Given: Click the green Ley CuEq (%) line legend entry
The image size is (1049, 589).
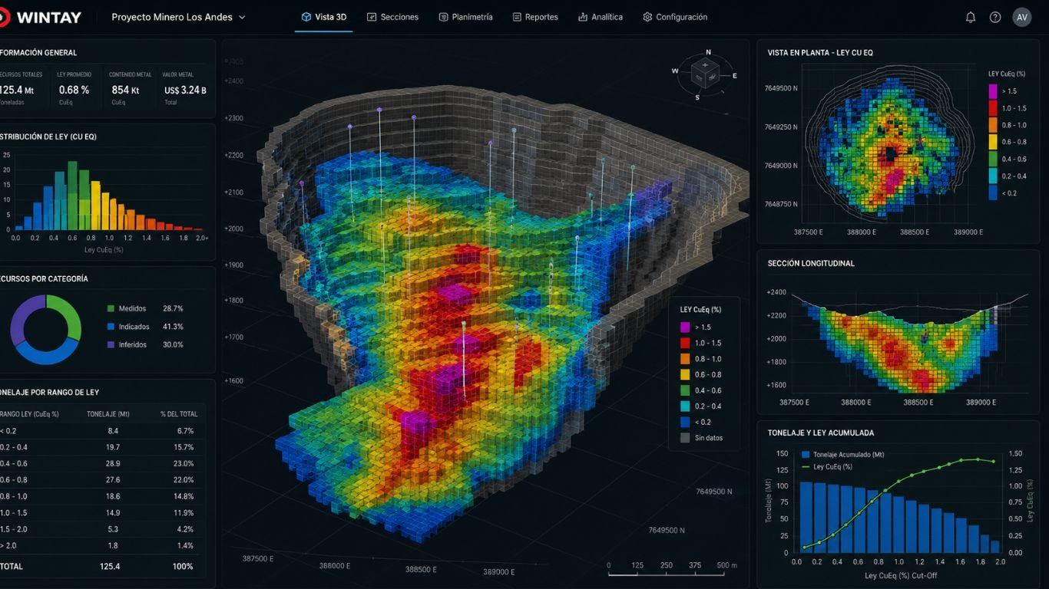Looking at the screenshot, I should pos(826,466).
